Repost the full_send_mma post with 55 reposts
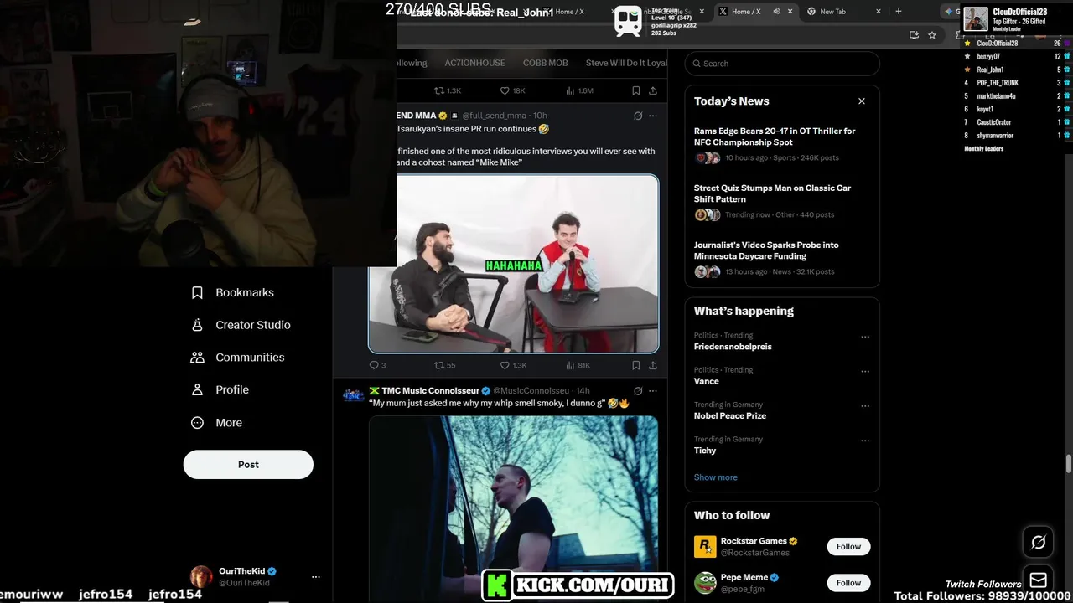The image size is (1073, 603). point(444,365)
